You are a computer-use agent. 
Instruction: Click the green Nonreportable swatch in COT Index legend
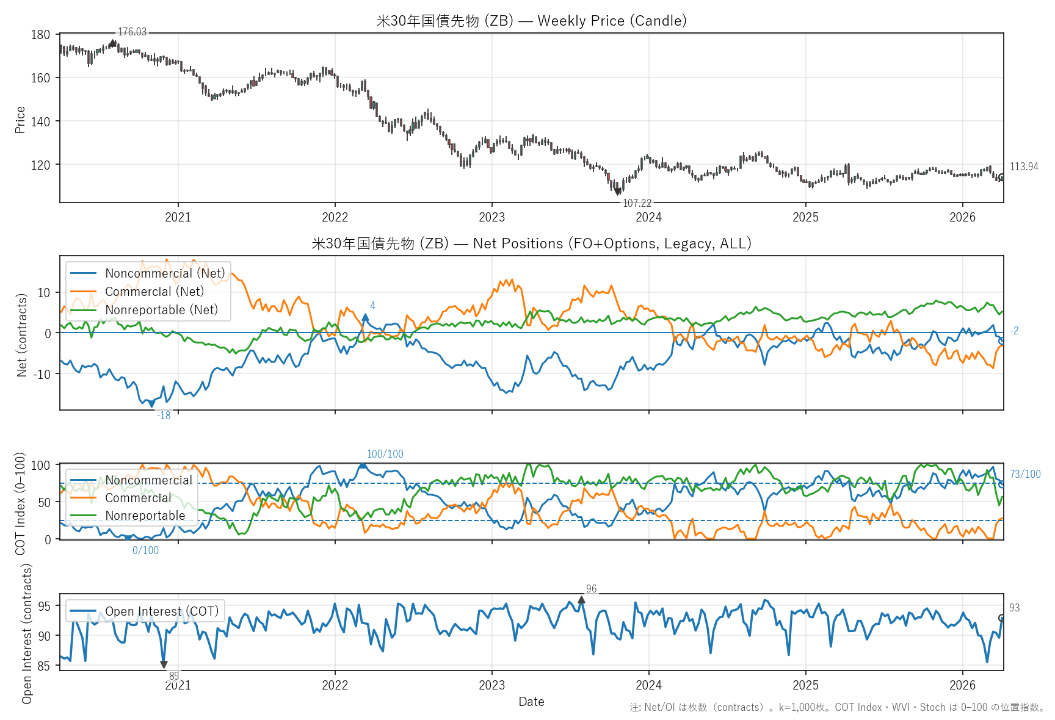(x=84, y=516)
